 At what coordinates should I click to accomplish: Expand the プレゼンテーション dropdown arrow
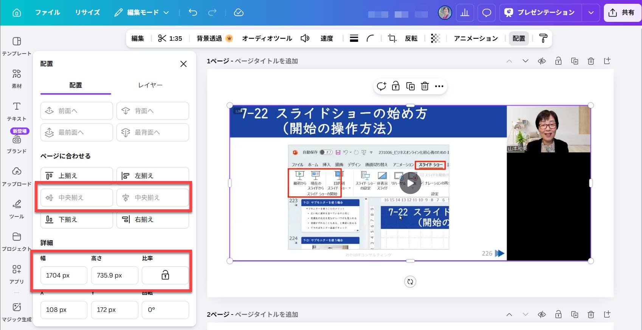pos(591,13)
